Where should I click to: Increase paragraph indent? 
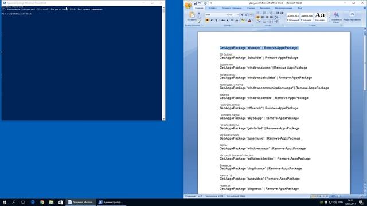tap(282, 13)
